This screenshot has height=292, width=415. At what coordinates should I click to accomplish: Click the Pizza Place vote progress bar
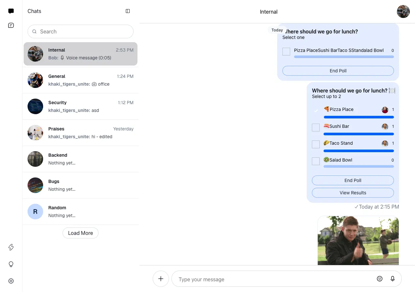coord(359,117)
